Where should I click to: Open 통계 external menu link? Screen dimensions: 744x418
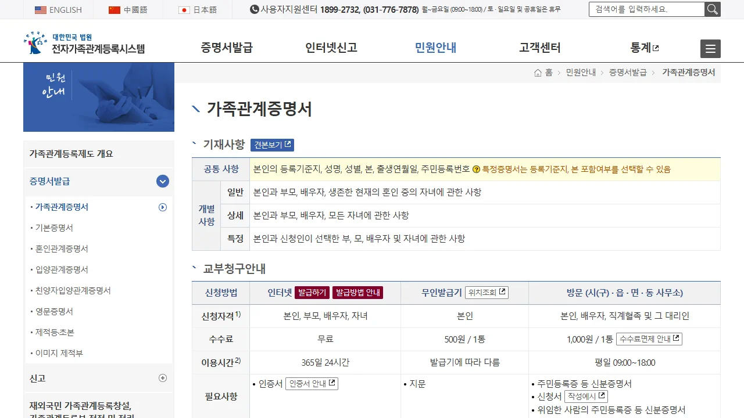coord(645,48)
